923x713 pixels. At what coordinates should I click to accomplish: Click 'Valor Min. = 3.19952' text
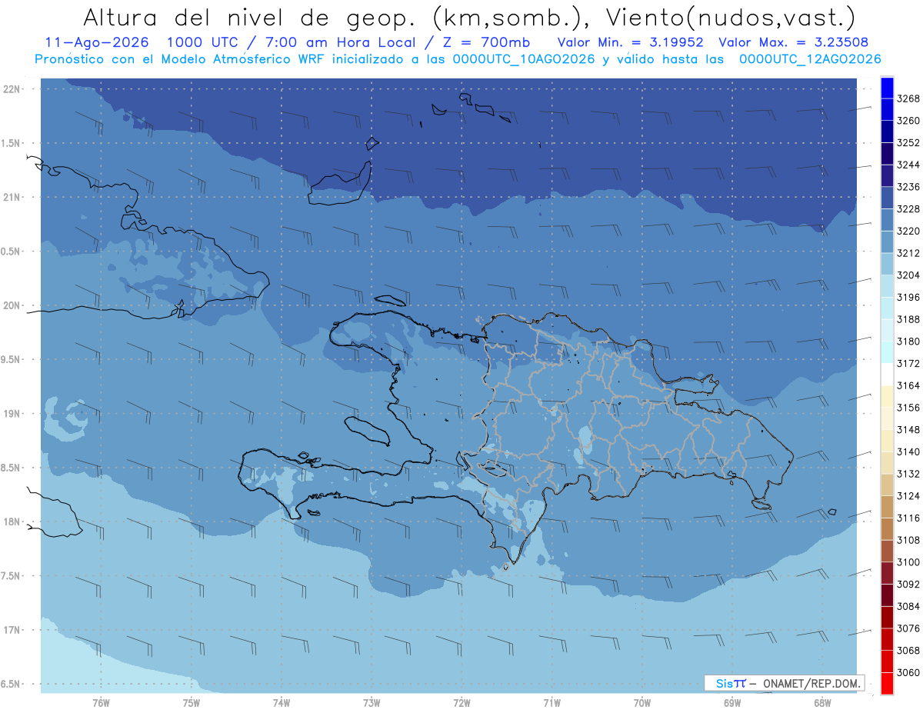[632, 42]
